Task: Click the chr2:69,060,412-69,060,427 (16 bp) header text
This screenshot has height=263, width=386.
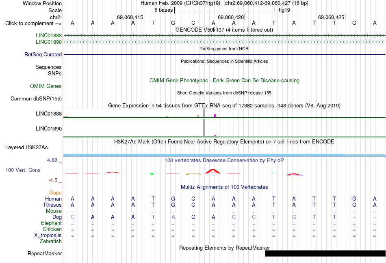Action: tap(267, 3)
